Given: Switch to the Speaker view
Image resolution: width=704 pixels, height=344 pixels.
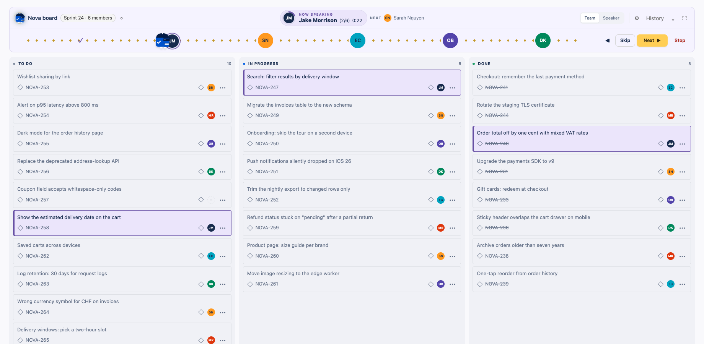Looking at the screenshot, I should pyautogui.click(x=611, y=18).
